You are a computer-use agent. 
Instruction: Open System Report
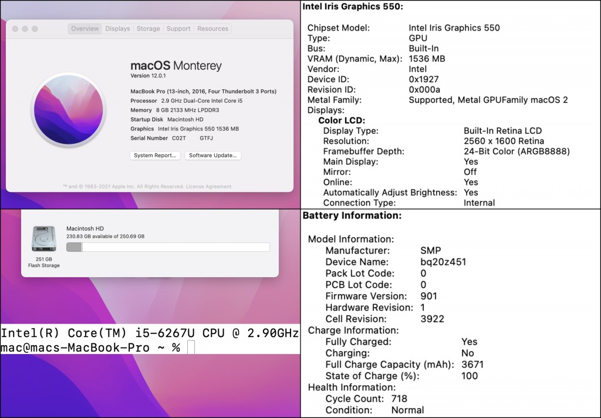click(x=155, y=156)
